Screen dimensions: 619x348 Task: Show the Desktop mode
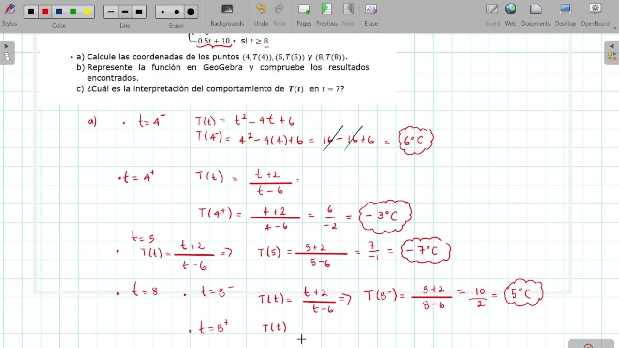tap(565, 14)
